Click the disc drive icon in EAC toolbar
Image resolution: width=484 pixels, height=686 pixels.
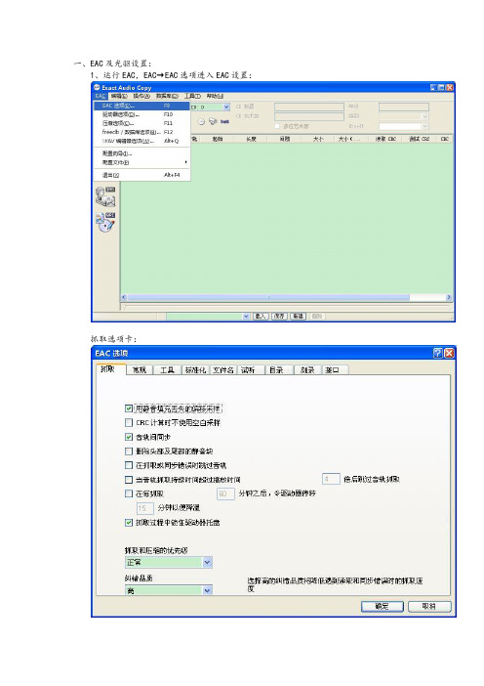(x=213, y=121)
